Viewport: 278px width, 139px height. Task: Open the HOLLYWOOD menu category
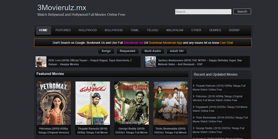(x=88, y=30)
